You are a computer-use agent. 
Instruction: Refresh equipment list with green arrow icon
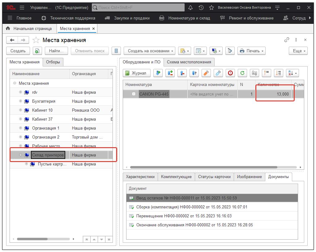242,73
